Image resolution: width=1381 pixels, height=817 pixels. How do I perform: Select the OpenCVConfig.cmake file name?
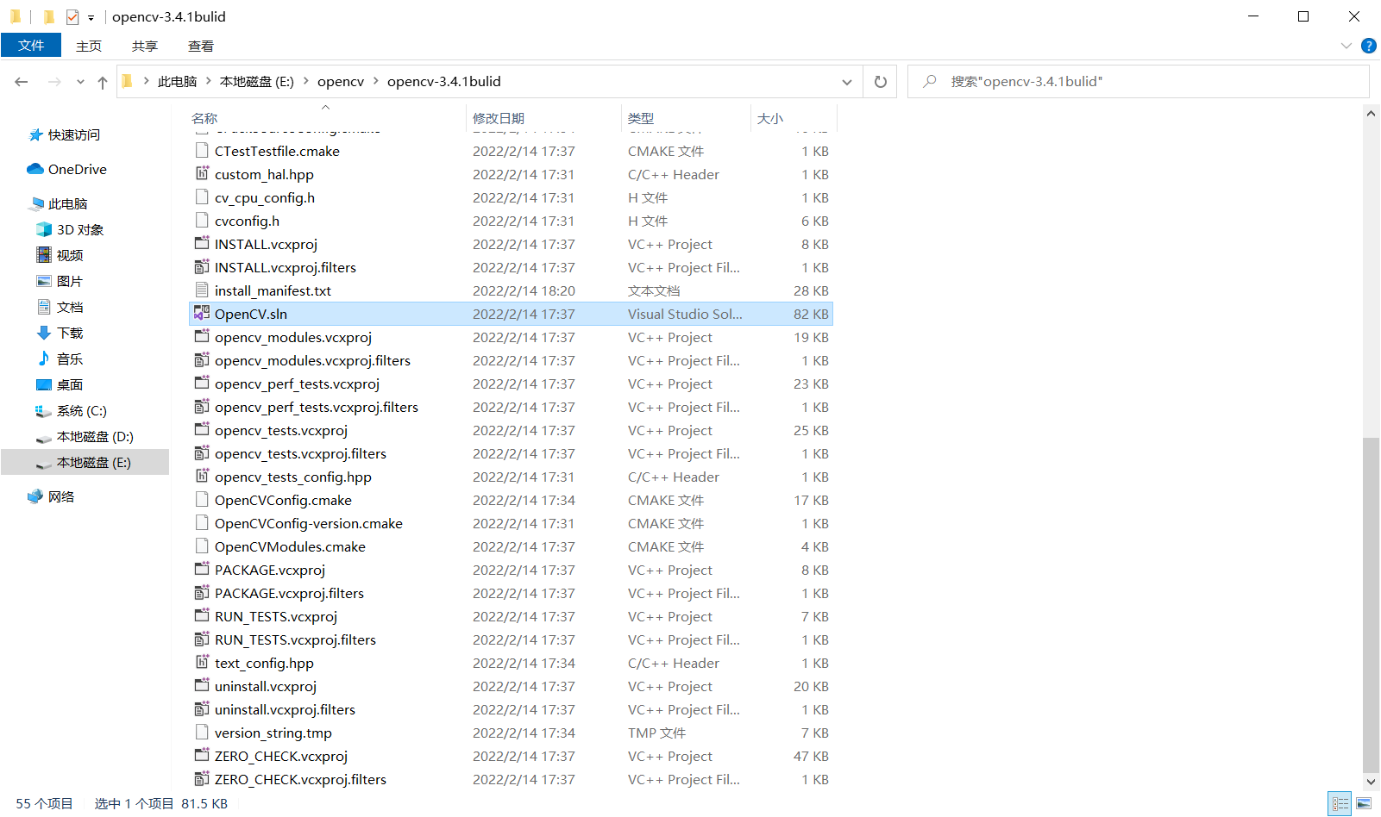click(283, 500)
